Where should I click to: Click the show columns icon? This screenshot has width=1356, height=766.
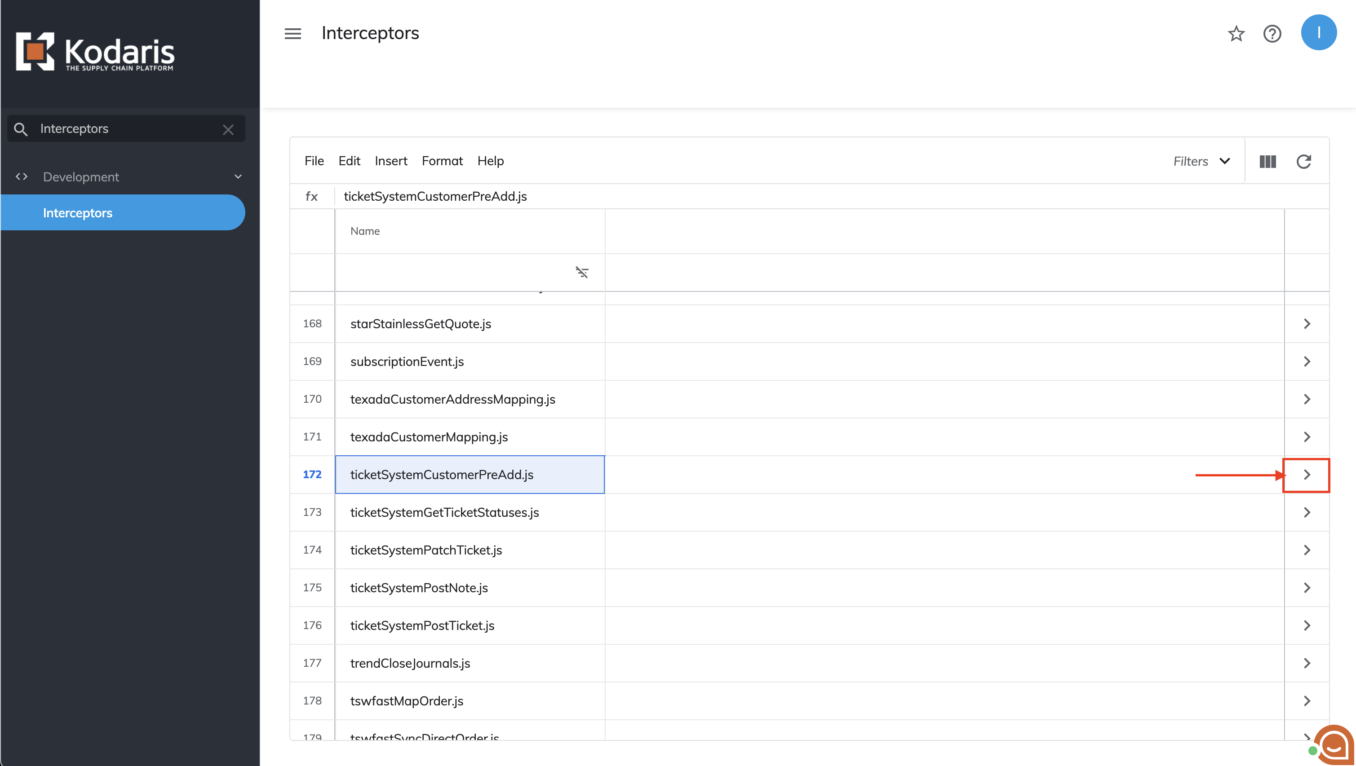[1267, 162]
